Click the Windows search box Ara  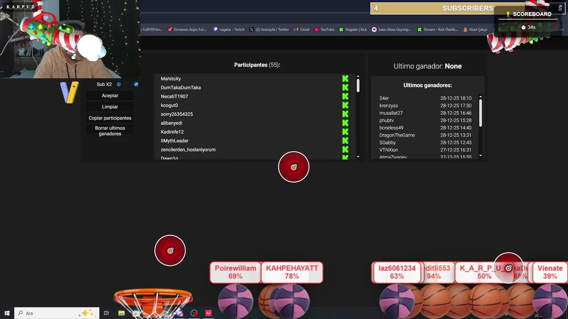coord(56,313)
